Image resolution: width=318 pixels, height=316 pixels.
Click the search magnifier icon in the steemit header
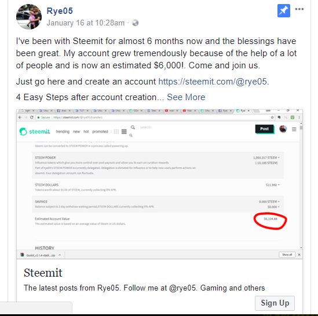click(133, 127)
